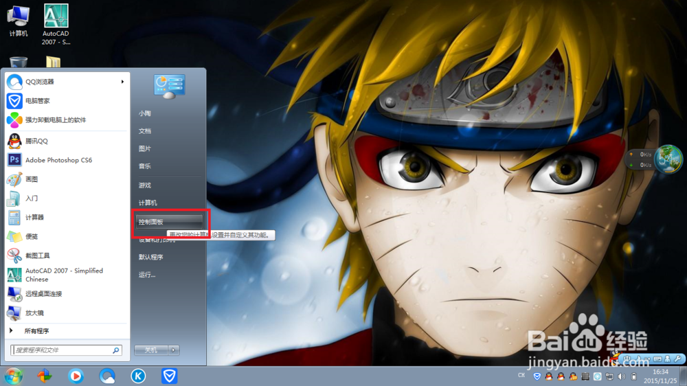
Task: Open the arrow menu beside 关机
Action: point(174,350)
